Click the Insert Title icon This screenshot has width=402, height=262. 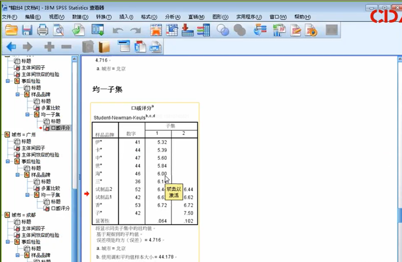click(x=140, y=47)
